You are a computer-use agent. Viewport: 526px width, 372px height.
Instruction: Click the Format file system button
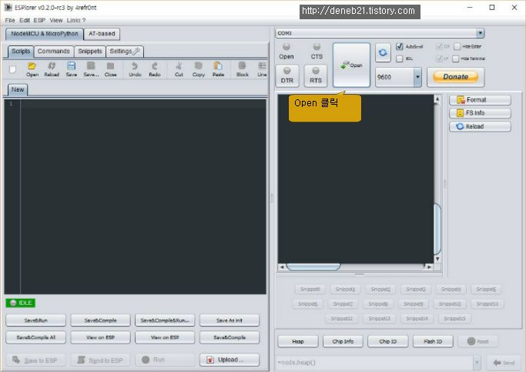tap(480, 100)
